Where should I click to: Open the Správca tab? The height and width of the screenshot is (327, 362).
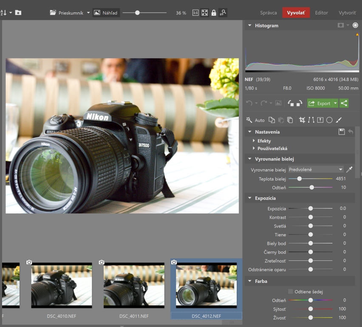pos(269,13)
